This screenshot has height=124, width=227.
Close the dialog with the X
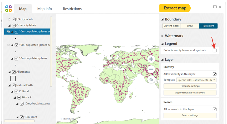point(220,7)
